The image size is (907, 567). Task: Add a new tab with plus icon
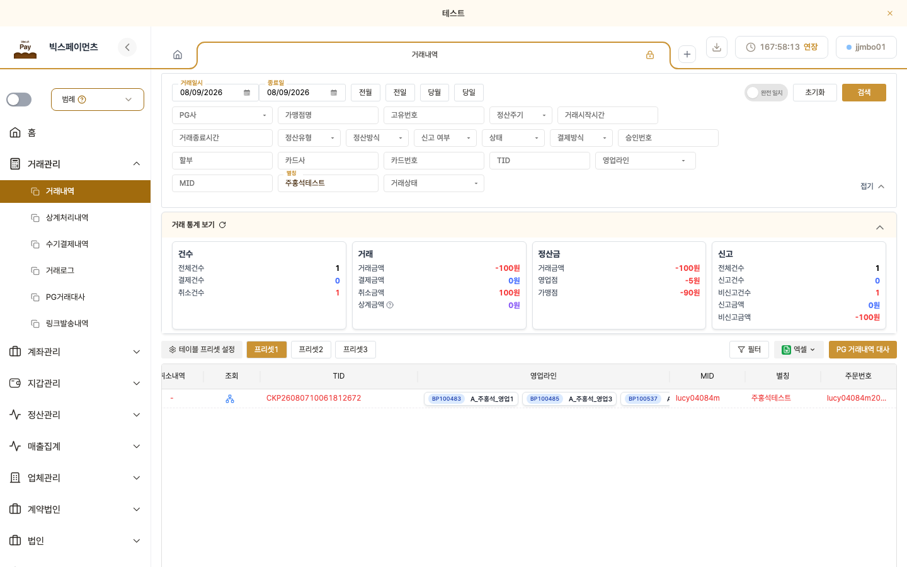pyautogui.click(x=687, y=54)
